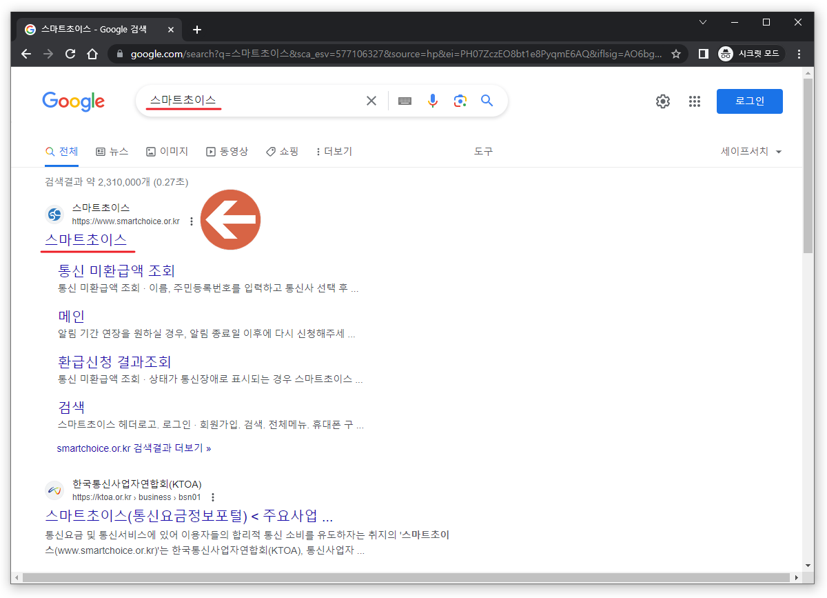827x598 pixels.
Task: Click smartchoice.or.kr 검색결과 더보기 link
Action: click(x=134, y=448)
